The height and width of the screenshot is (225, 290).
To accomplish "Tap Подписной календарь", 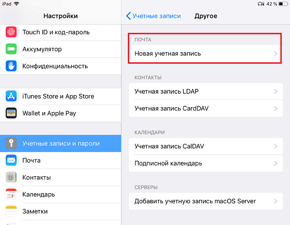I will click(206, 163).
